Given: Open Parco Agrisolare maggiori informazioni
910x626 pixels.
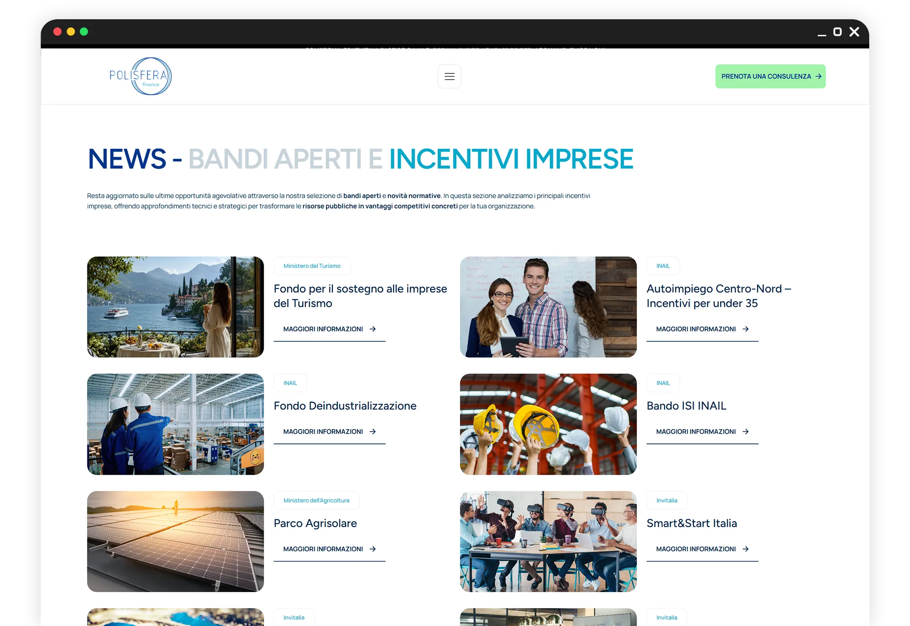Looking at the screenshot, I should 329,549.
